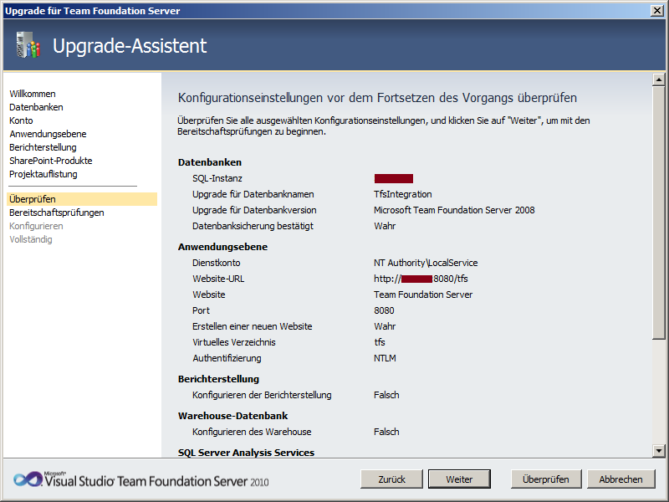Screen dimensions: 669x502
Task: Click the TfsIntegration value
Action: 403,194
